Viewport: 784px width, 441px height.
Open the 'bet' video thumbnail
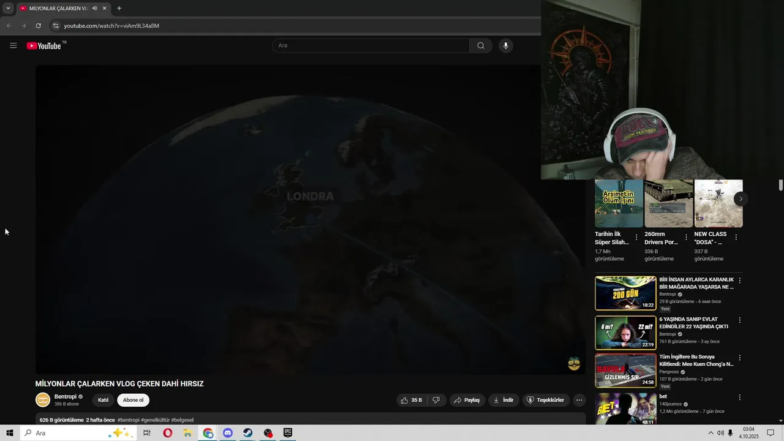tap(625, 409)
